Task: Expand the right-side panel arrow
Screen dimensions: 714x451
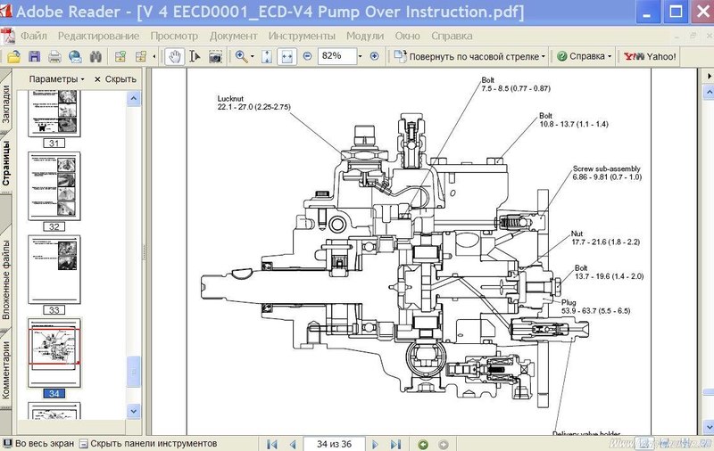Action: [709, 76]
